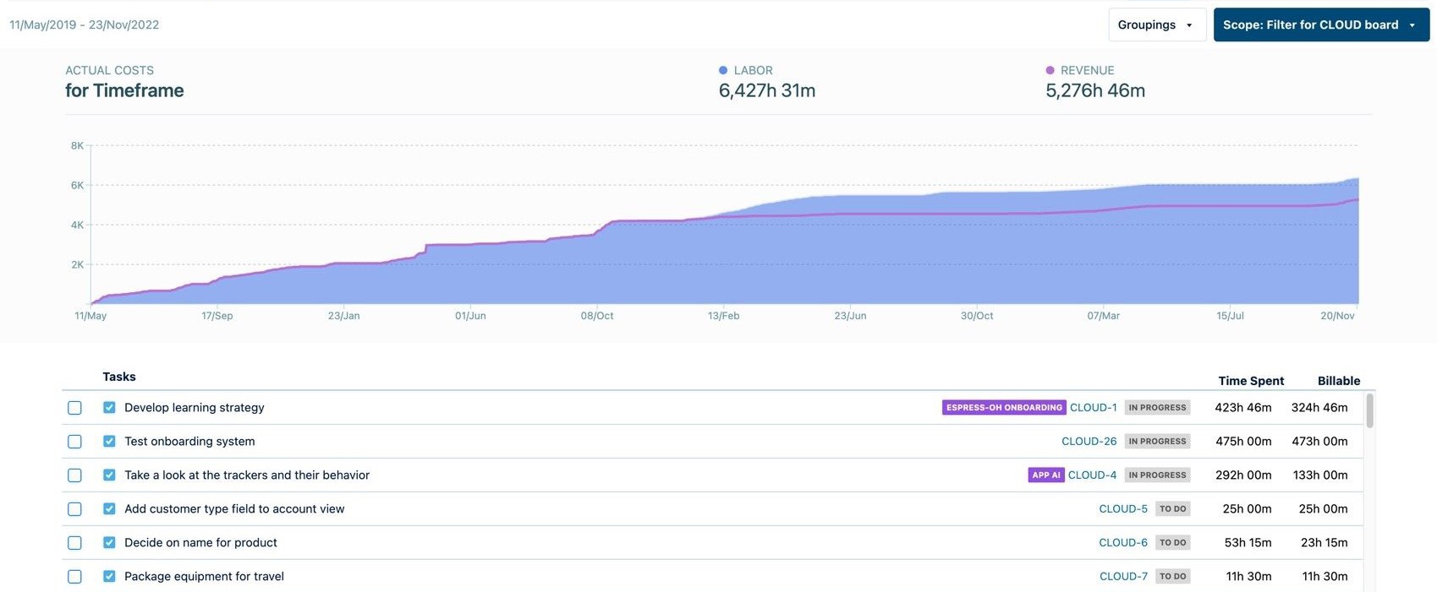
Task: Click the date range 11/May/2019 - 23/Nov/2022
Action: point(85,24)
